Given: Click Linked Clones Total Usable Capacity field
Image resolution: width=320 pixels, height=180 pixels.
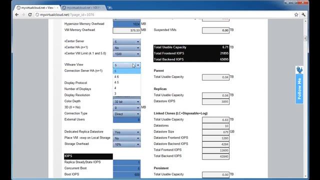Looking at the screenshot, I should (215, 120).
